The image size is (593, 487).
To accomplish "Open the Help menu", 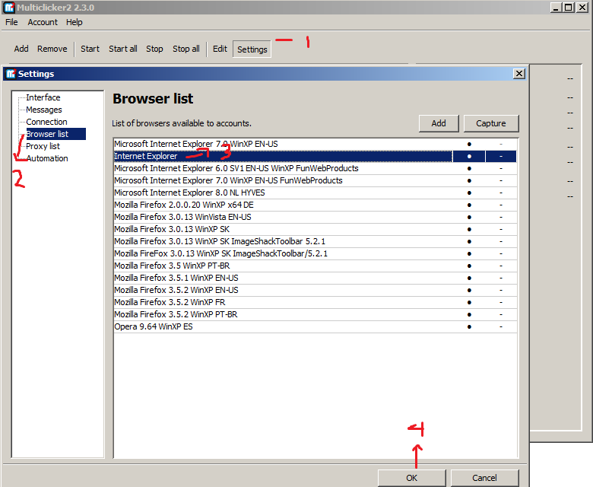I will pyautogui.click(x=75, y=22).
